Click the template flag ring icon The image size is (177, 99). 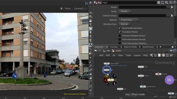coord(107,84)
